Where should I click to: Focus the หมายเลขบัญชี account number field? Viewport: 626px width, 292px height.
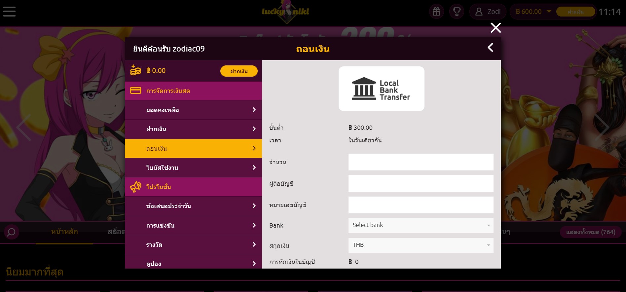[421, 205]
